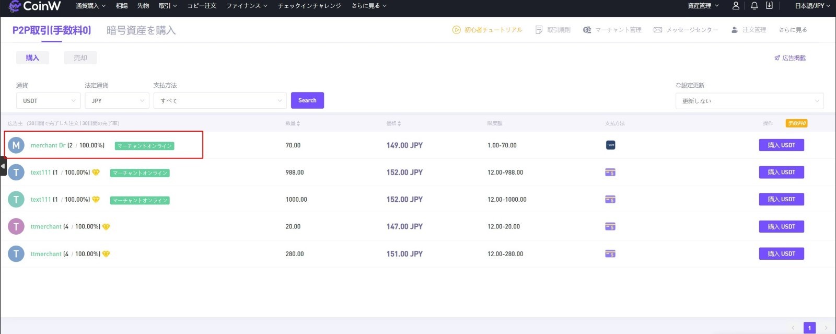Click diamond badge beside ttmerchant in 20.00 row
This screenshot has height=334, width=836.
pyautogui.click(x=106, y=227)
